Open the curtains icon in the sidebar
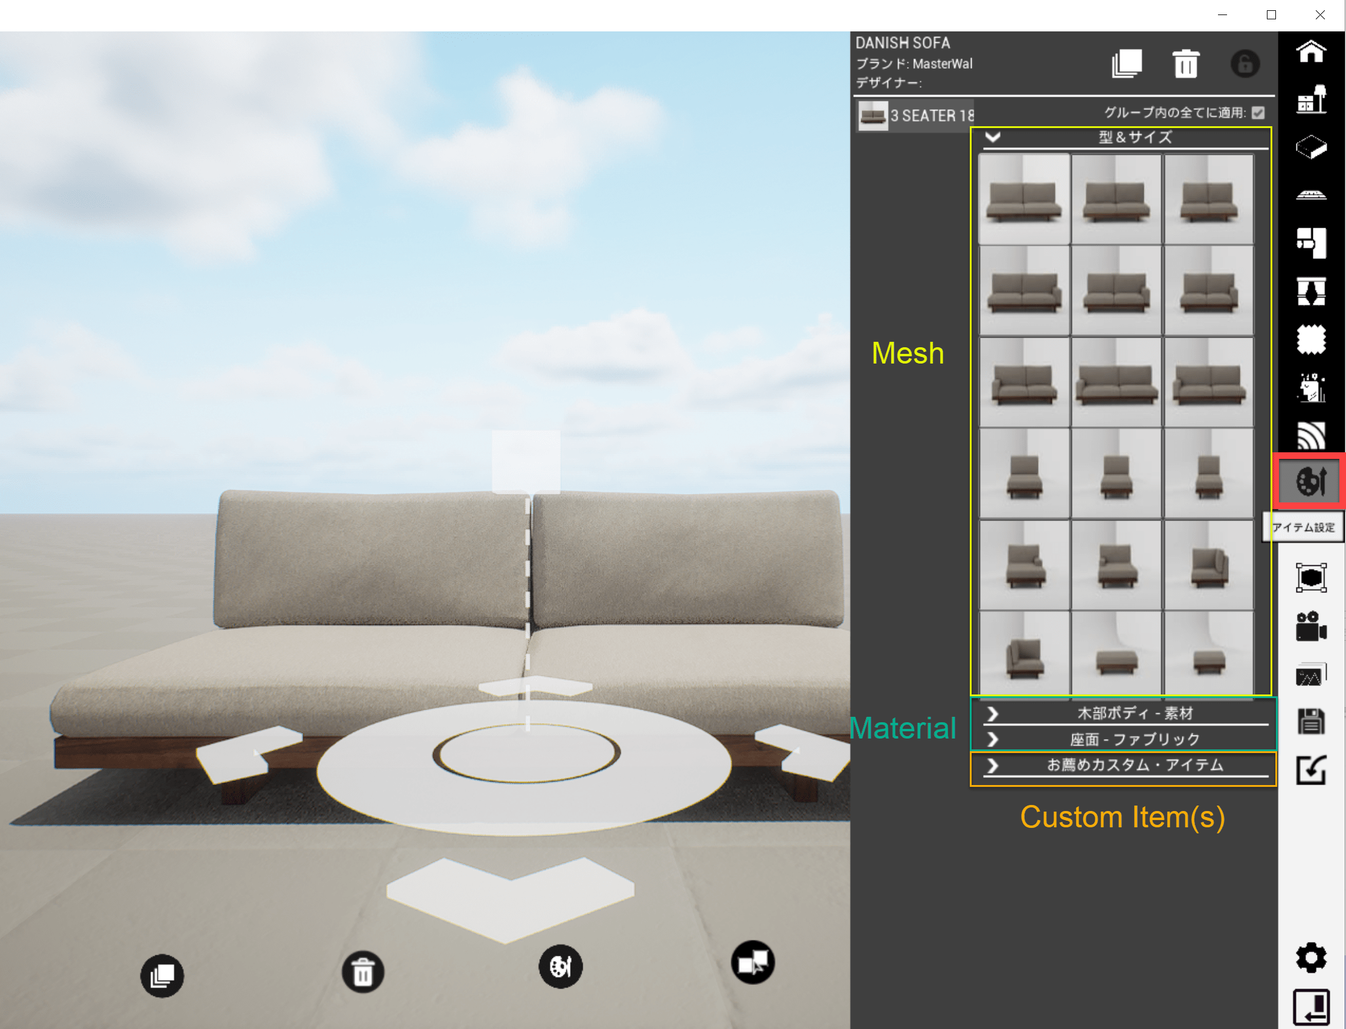The width and height of the screenshot is (1346, 1029). pyautogui.click(x=1311, y=291)
